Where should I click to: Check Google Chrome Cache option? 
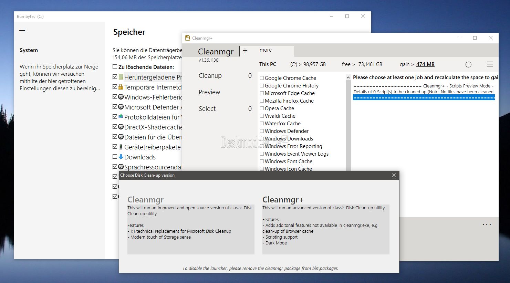262,78
